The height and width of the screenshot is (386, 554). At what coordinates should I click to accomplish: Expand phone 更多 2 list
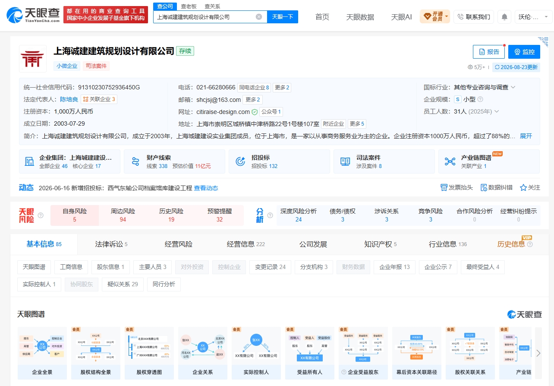[x=282, y=87]
